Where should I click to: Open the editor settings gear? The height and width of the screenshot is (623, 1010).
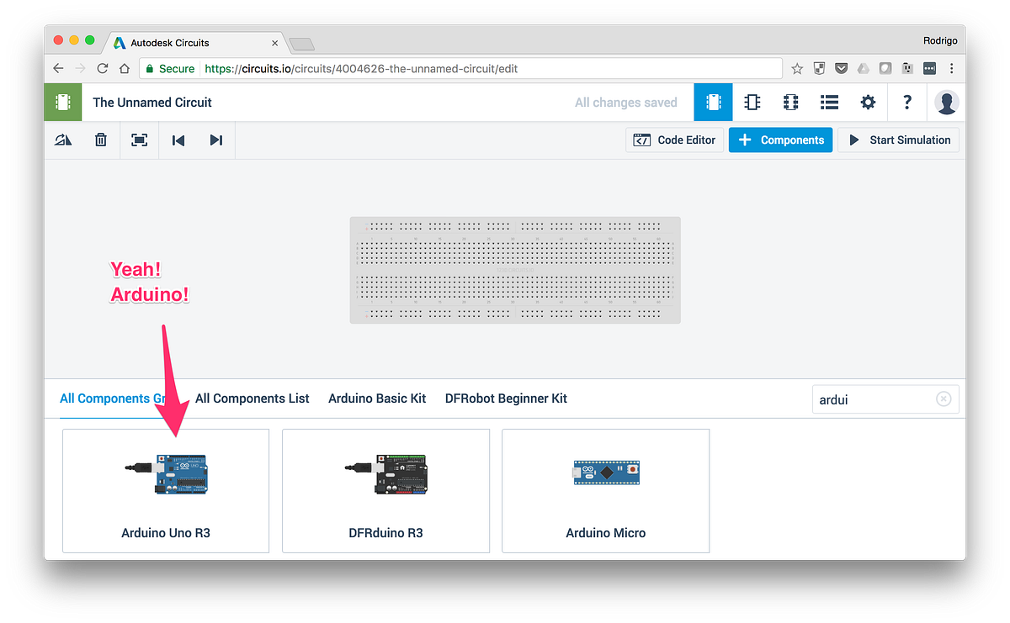pos(868,102)
